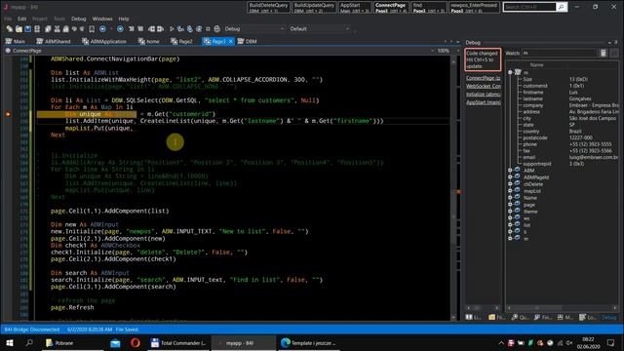Open the Opera browser taskbar icon

pos(136,343)
